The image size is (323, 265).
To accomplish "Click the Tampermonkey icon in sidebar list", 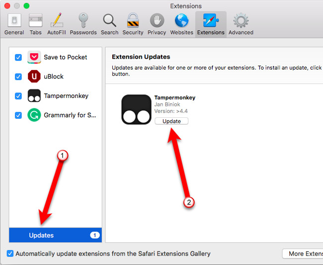I will (34, 95).
